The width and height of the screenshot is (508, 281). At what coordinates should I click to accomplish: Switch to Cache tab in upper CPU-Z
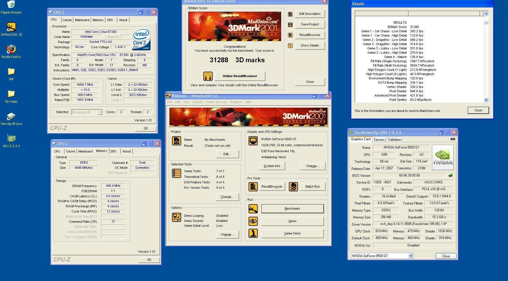tap(67, 20)
